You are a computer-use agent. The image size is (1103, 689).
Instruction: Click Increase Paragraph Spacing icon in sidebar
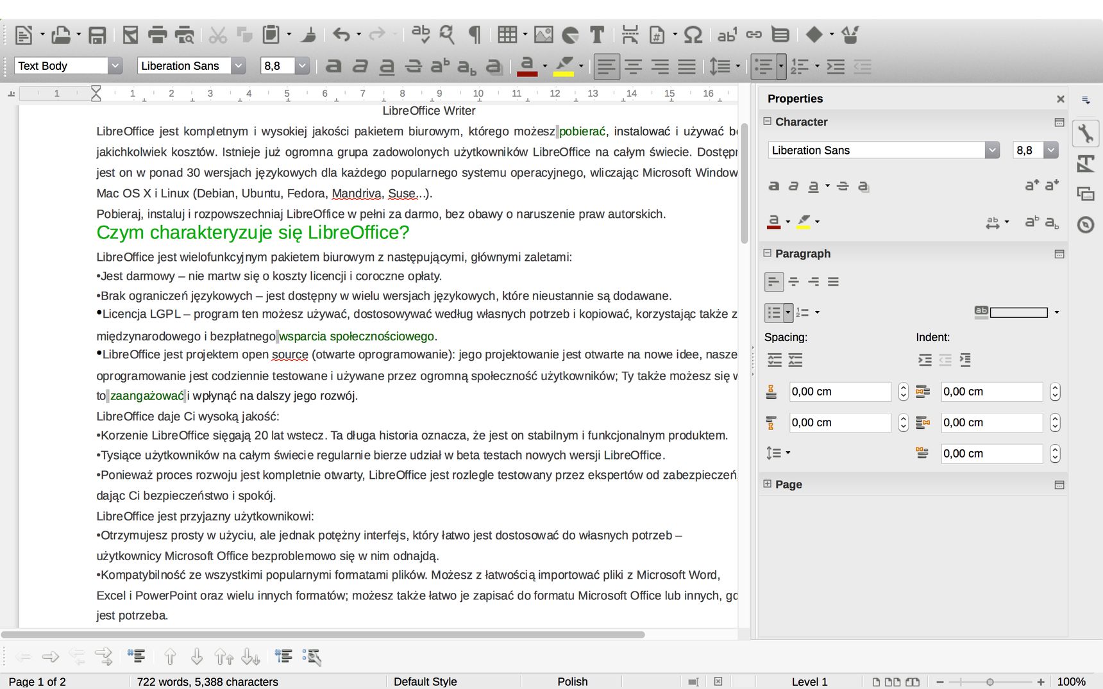(775, 360)
